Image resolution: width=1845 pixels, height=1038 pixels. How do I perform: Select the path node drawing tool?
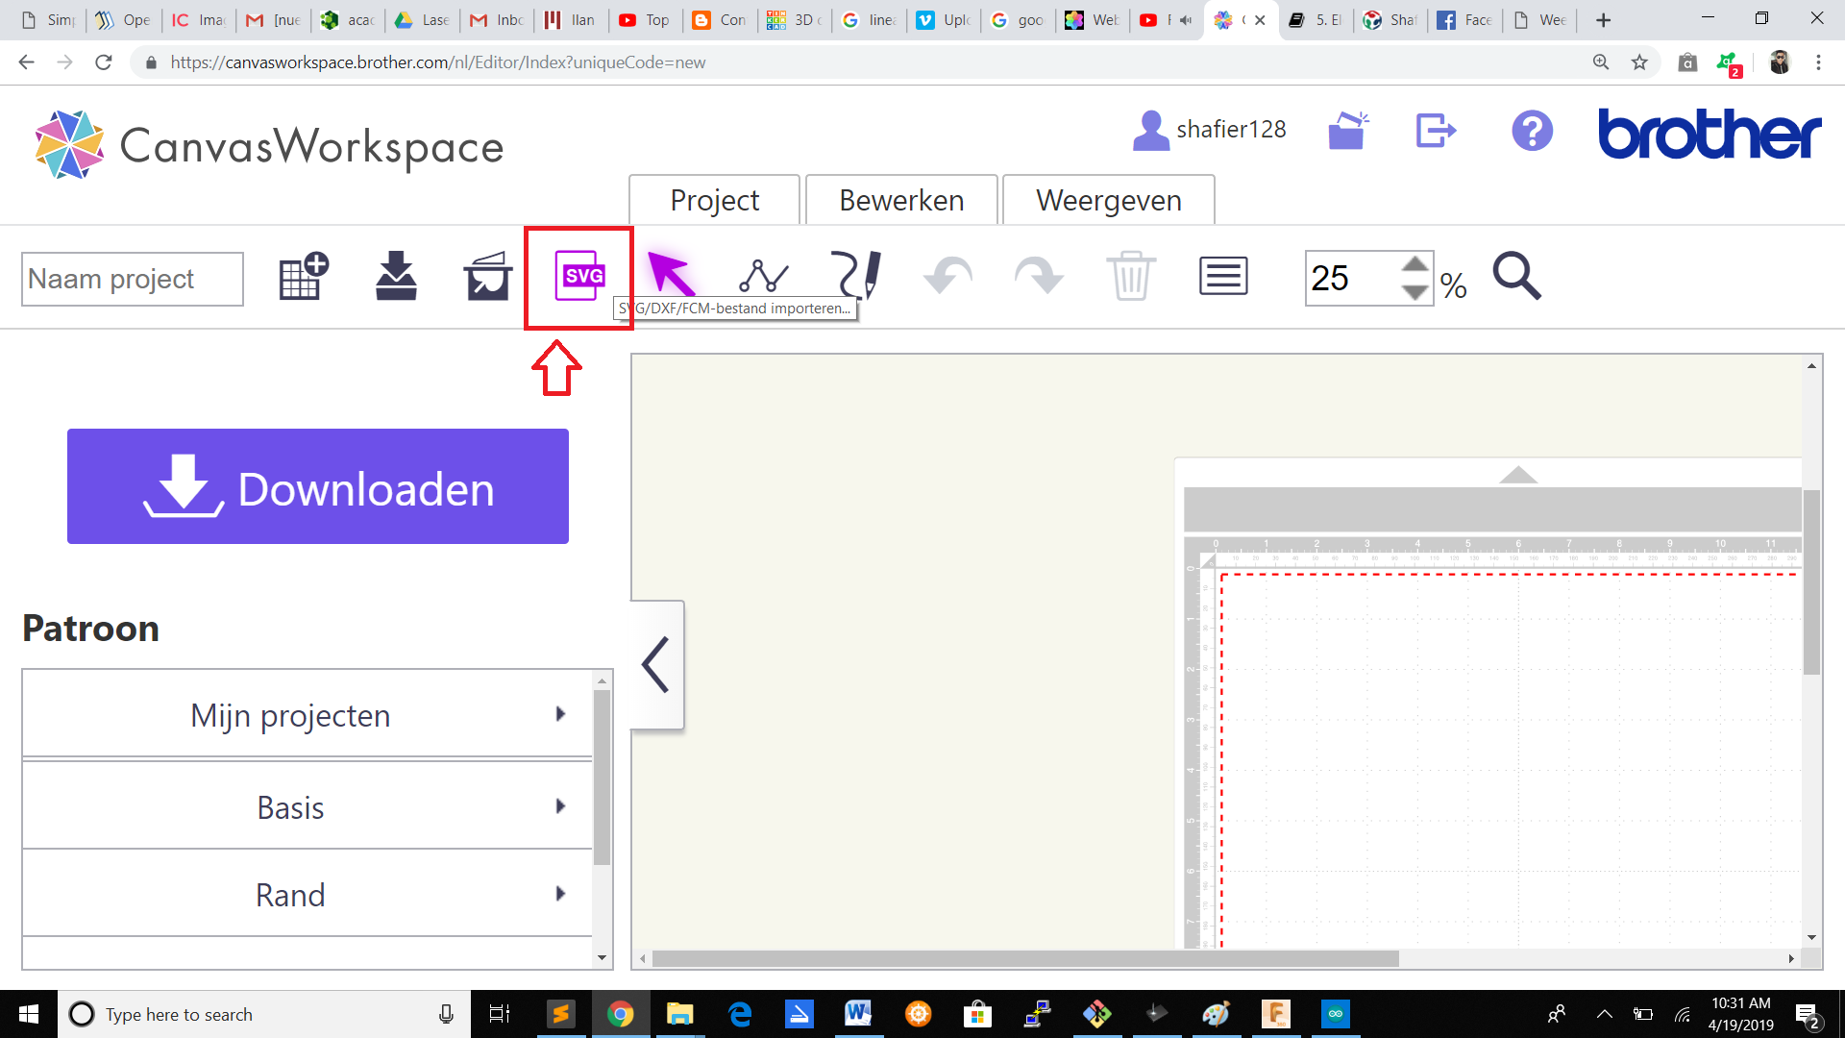pos(763,277)
